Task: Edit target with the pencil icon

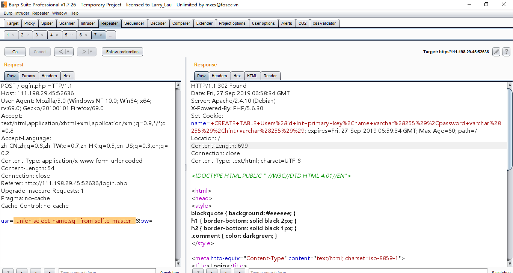Action: pos(496,52)
